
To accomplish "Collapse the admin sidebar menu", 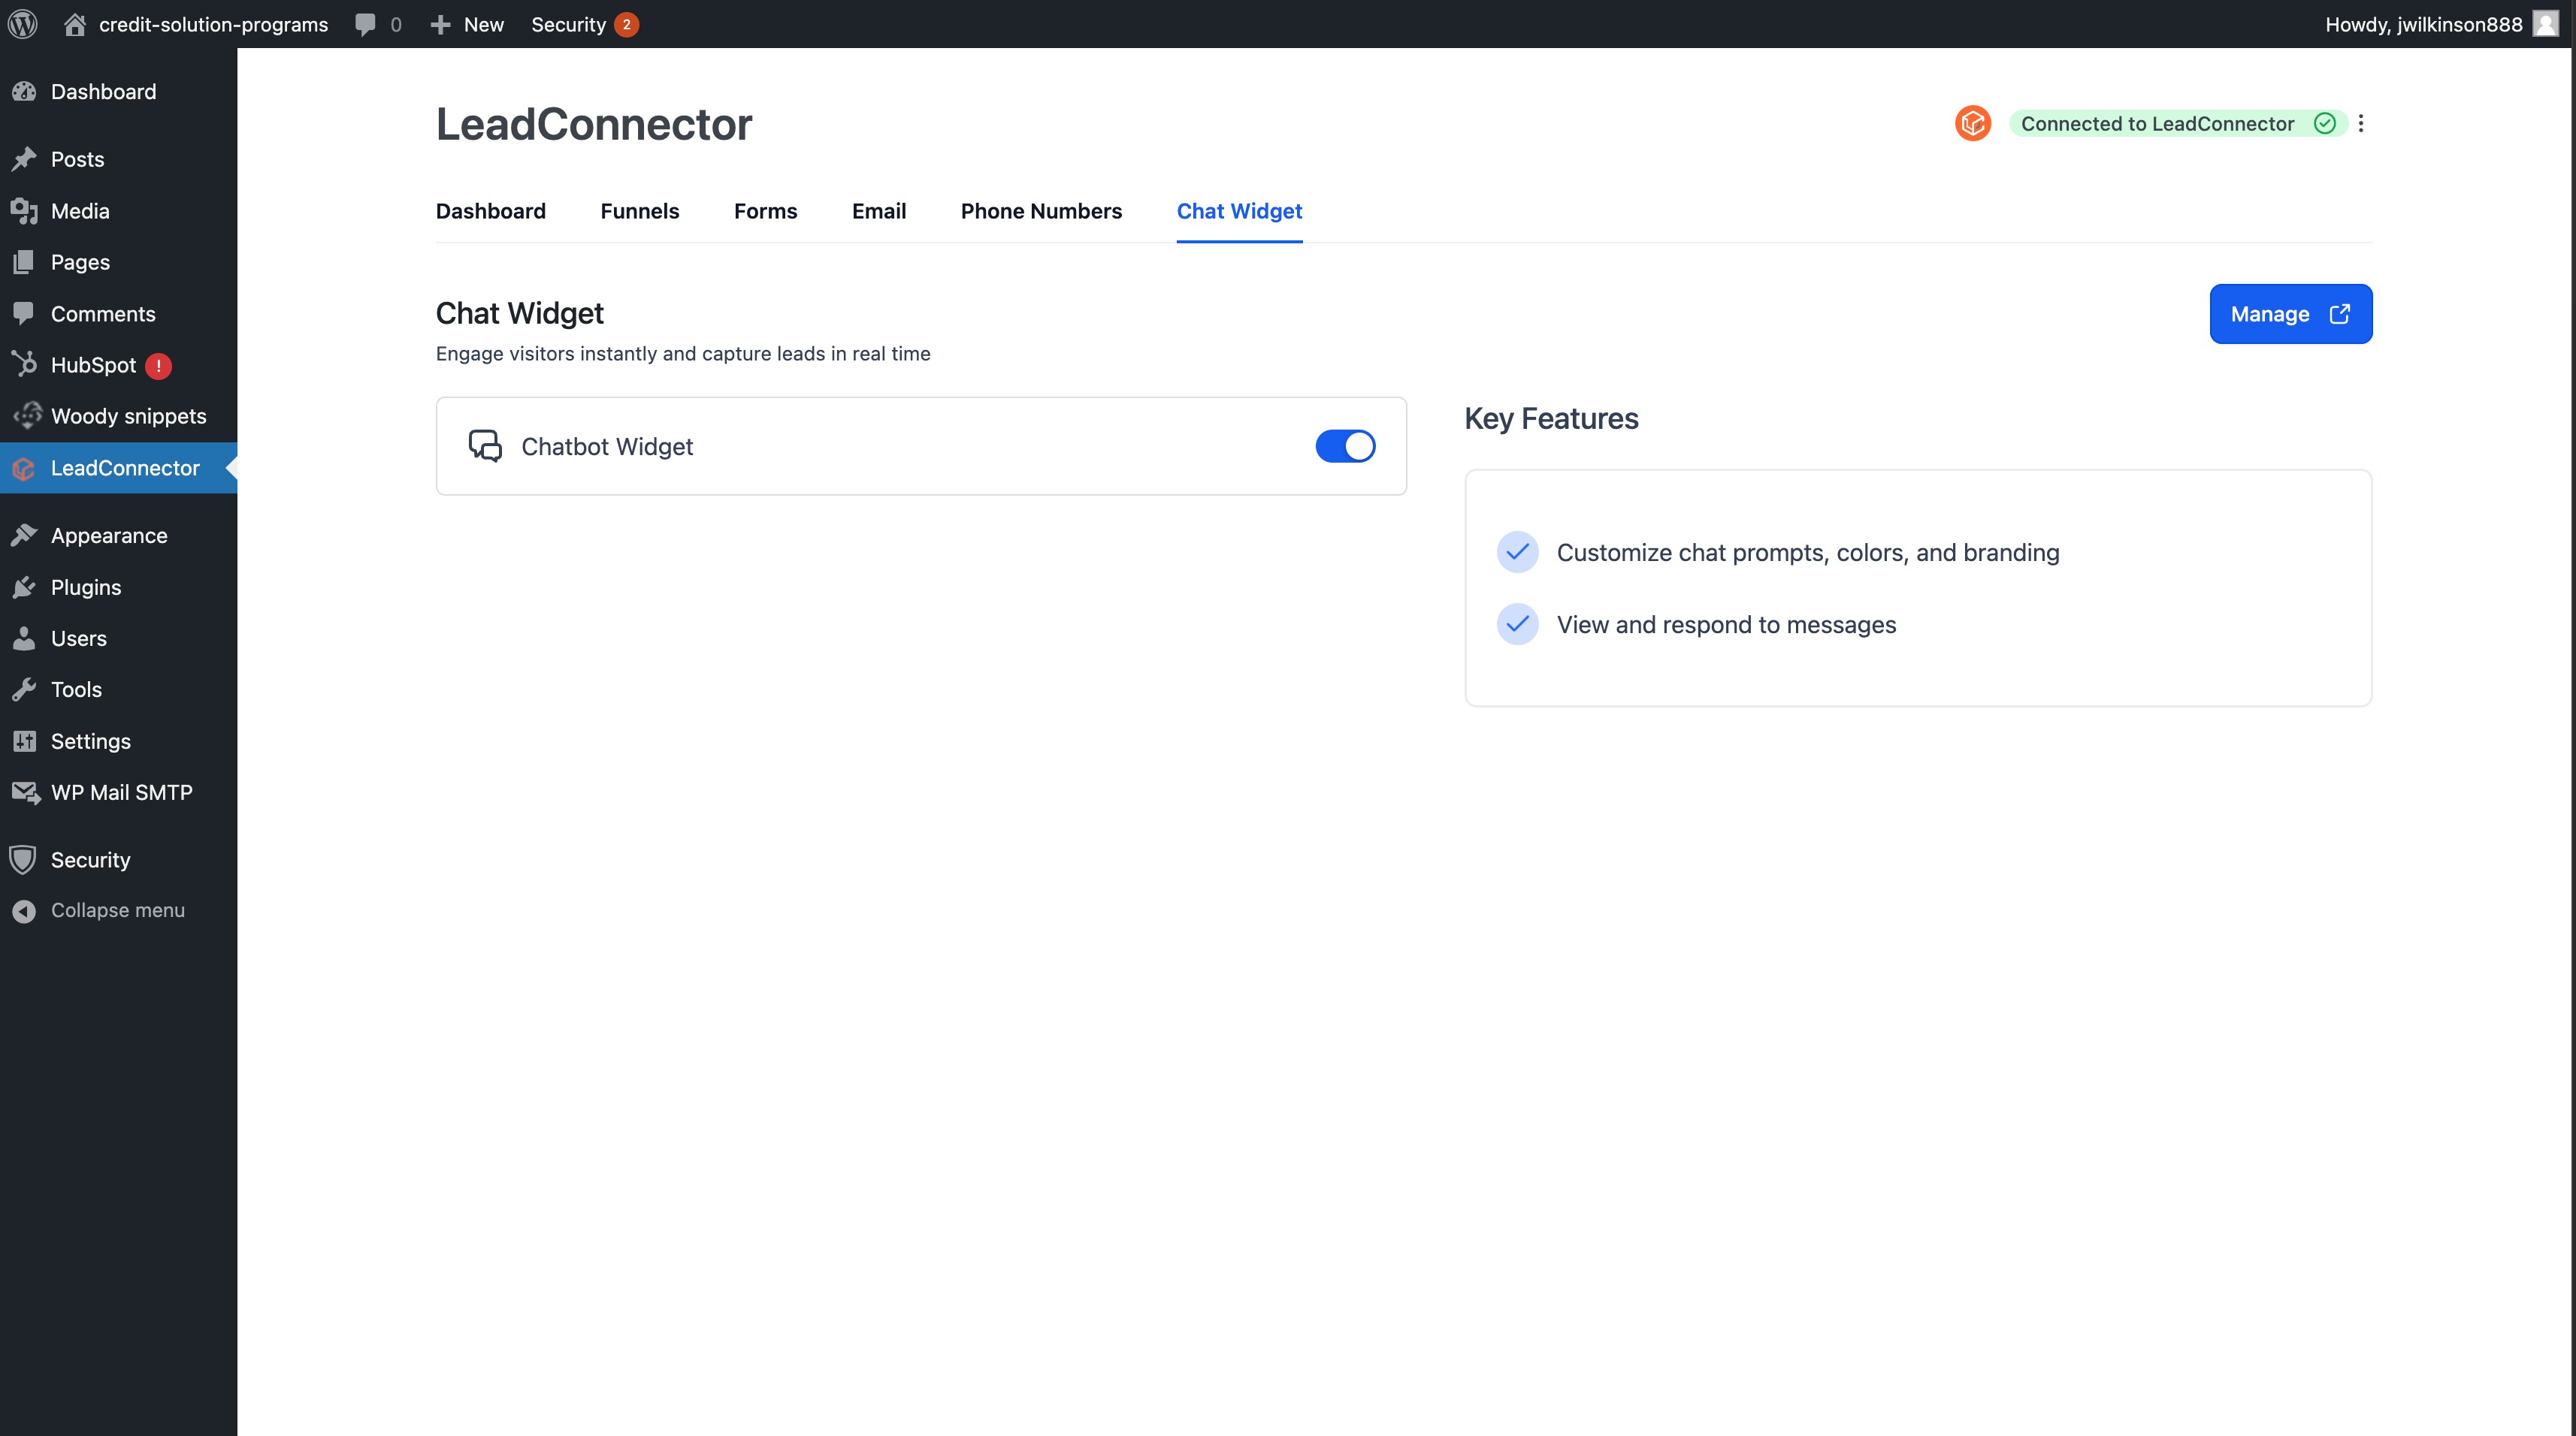I will (x=117, y=910).
